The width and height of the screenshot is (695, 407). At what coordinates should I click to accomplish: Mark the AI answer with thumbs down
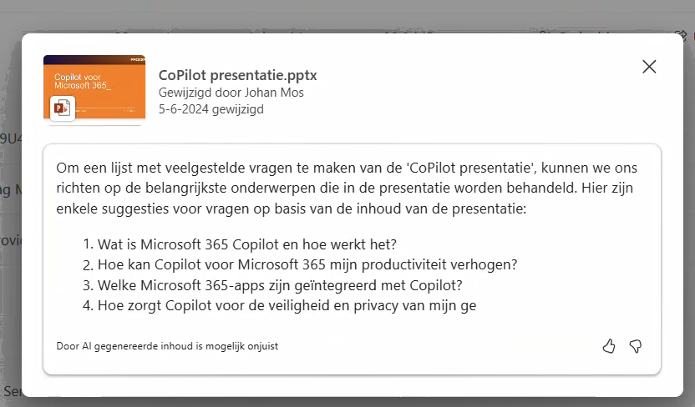coord(636,346)
